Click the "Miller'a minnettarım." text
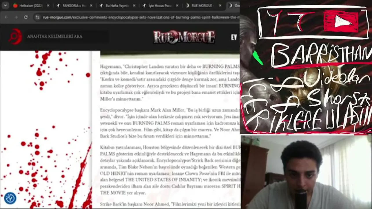This screenshot has height=209, width=372. pos(122,99)
